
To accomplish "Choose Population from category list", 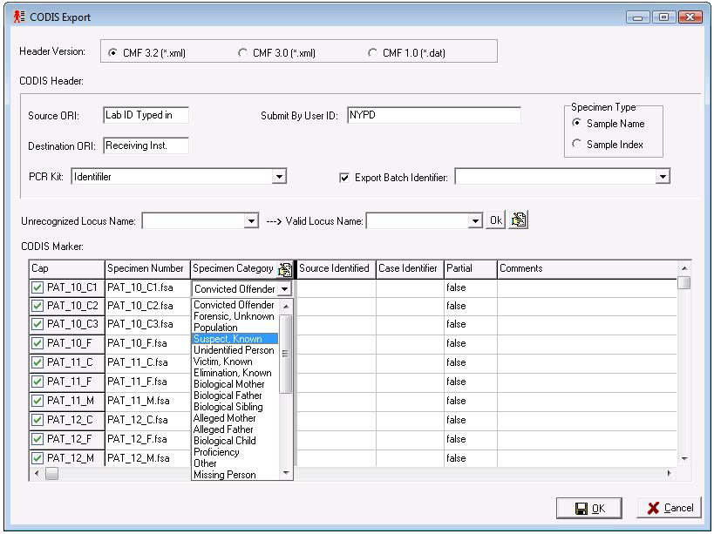I will coord(234,328).
